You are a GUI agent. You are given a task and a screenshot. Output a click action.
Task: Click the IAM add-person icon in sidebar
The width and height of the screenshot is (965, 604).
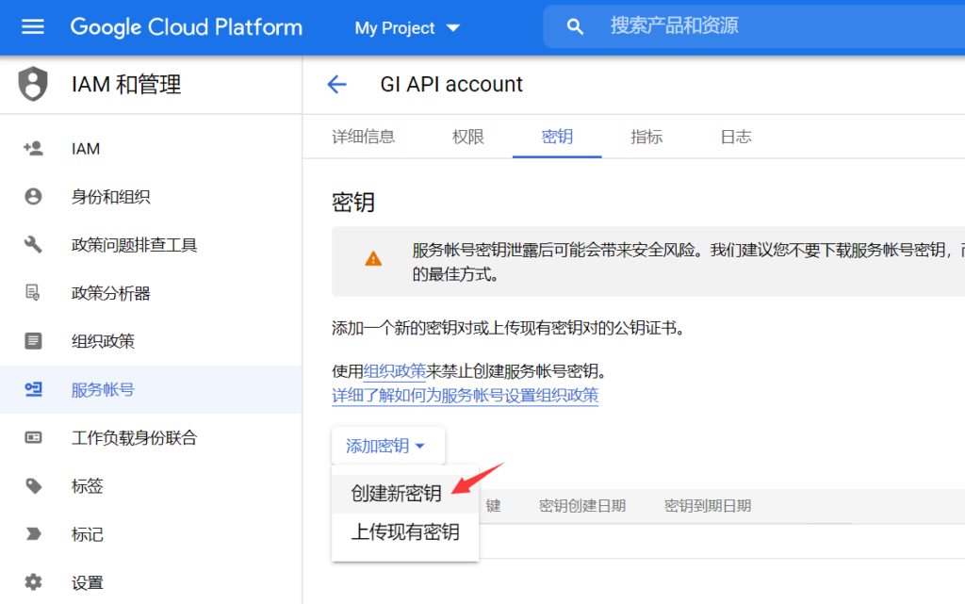click(33, 149)
